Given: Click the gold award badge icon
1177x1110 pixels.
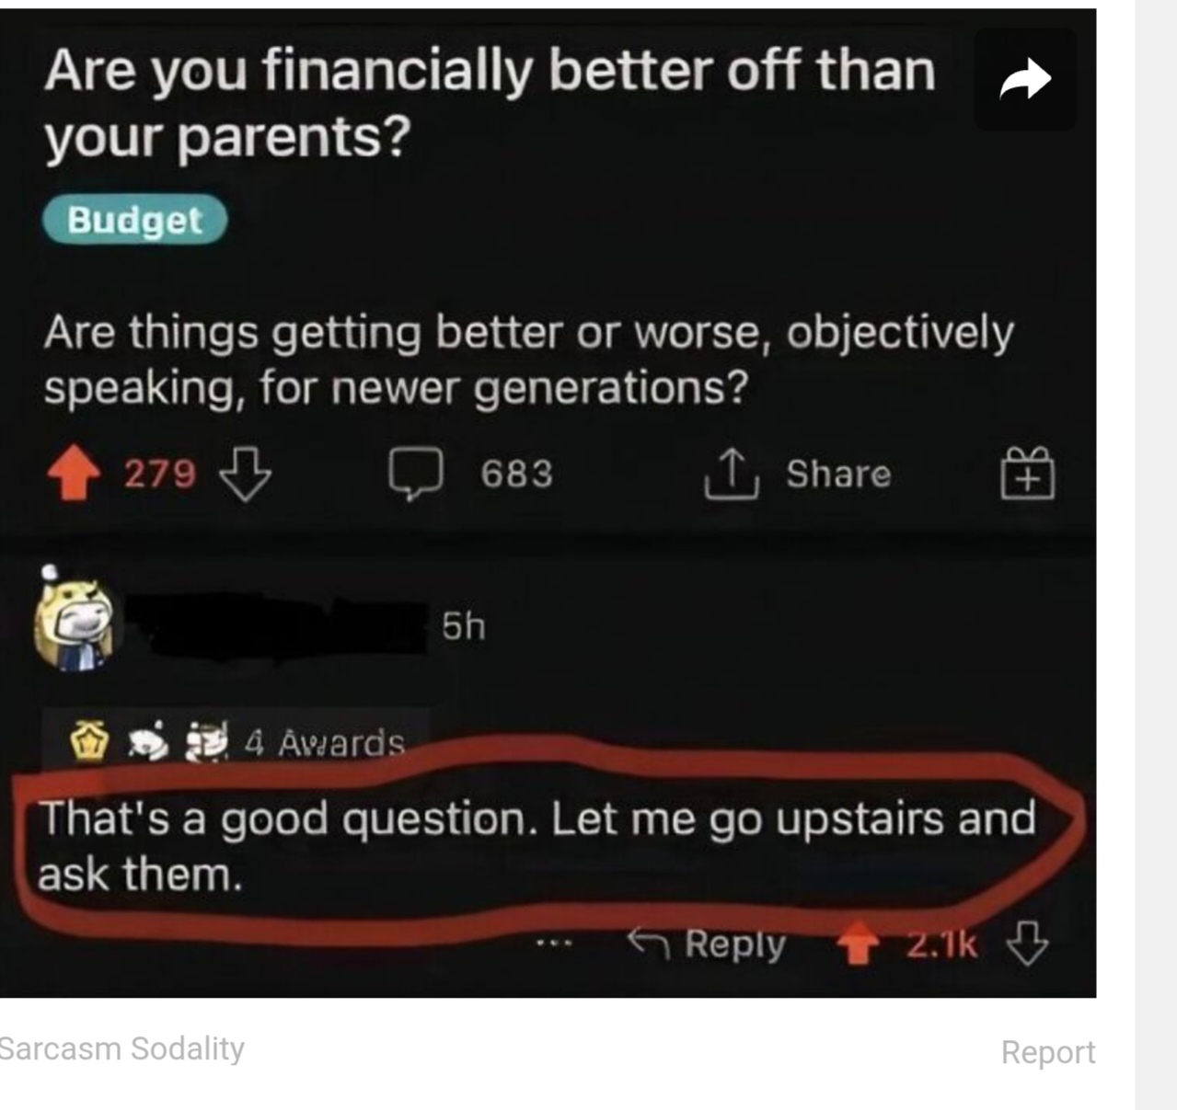Looking at the screenshot, I should click(90, 743).
